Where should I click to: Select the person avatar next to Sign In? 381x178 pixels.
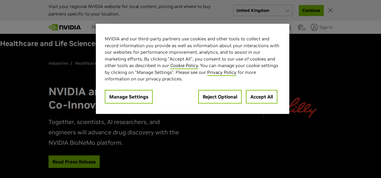[x=314, y=27]
